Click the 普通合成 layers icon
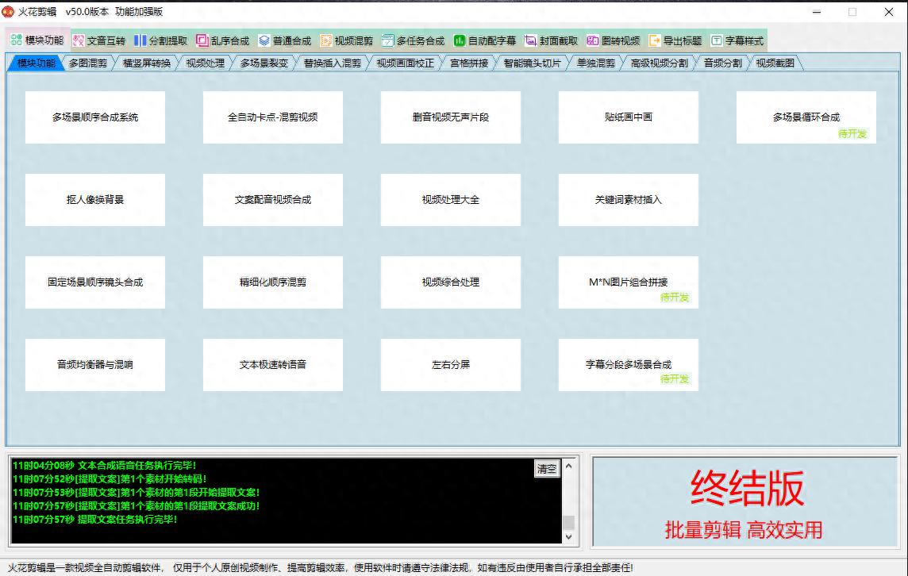This screenshot has height=576, width=908. 264,40
